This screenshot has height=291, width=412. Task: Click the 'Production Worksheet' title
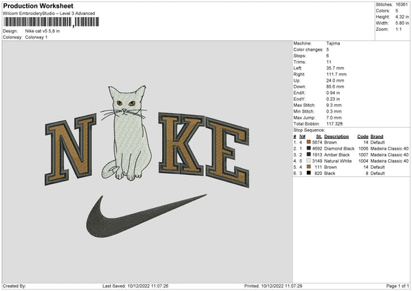(38, 5)
